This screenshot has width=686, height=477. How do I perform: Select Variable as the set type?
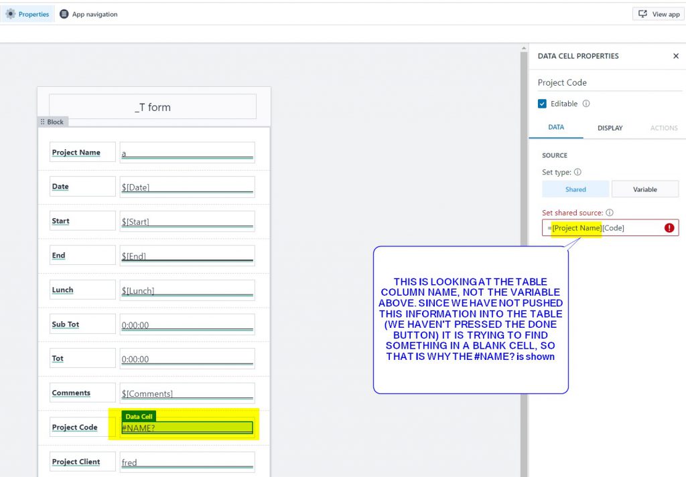644,189
